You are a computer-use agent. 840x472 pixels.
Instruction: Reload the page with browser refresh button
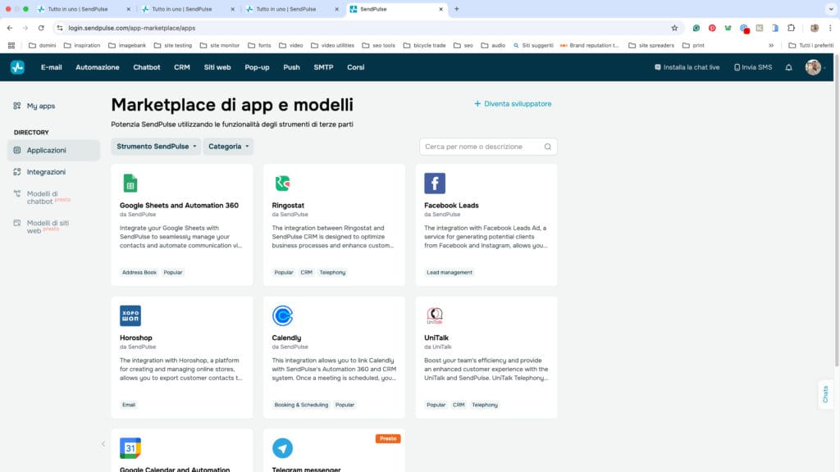pyautogui.click(x=41, y=28)
